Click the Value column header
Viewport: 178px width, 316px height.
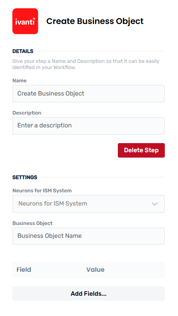95,270
